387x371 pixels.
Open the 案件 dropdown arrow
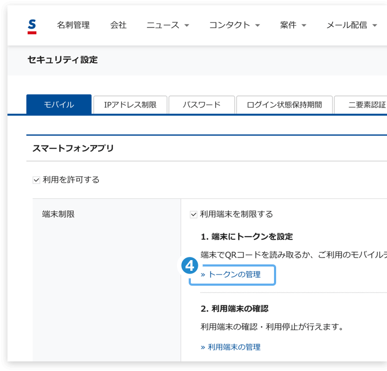pyautogui.click(x=304, y=25)
